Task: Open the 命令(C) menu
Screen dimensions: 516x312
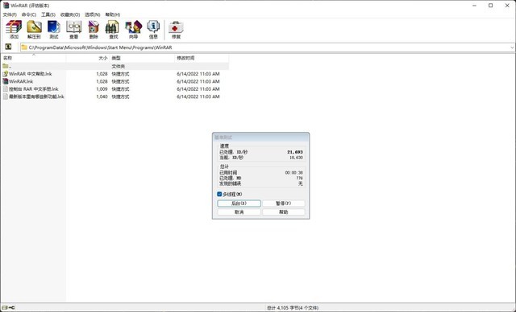Action: pos(29,14)
